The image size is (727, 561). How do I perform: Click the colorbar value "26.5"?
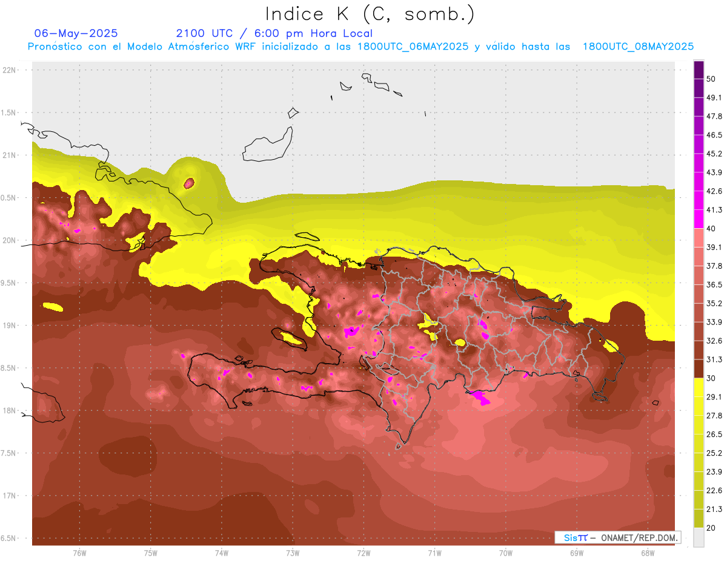(714, 435)
